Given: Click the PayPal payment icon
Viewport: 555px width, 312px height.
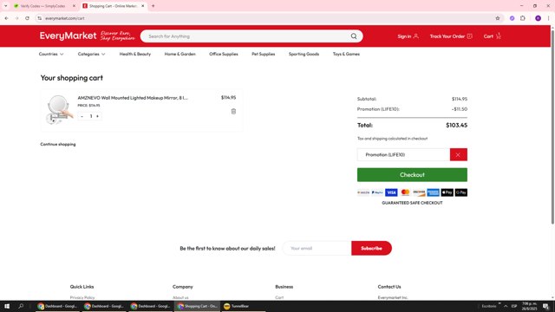Looking at the screenshot, I should click(x=377, y=192).
